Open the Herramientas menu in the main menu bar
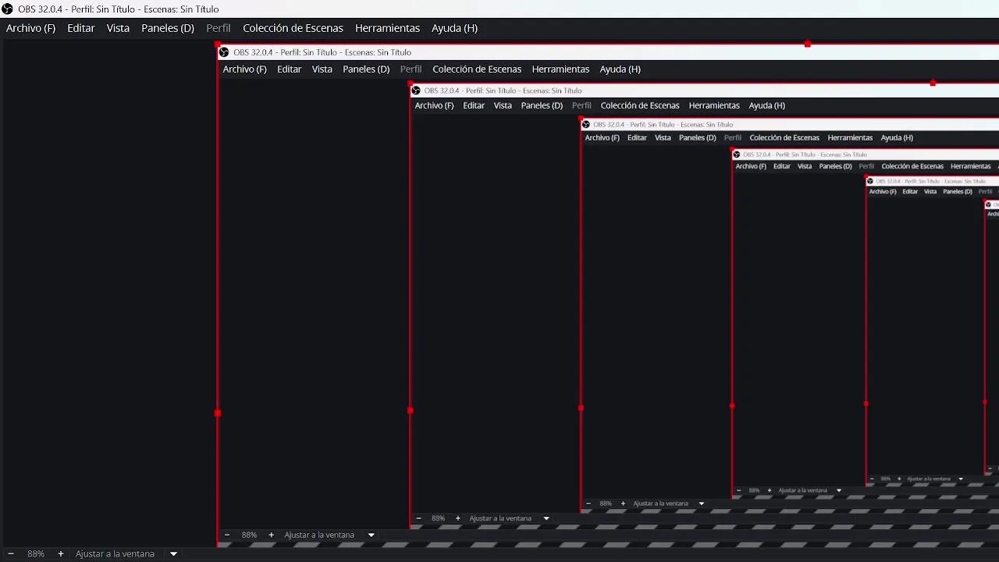This screenshot has width=999, height=562. [387, 28]
